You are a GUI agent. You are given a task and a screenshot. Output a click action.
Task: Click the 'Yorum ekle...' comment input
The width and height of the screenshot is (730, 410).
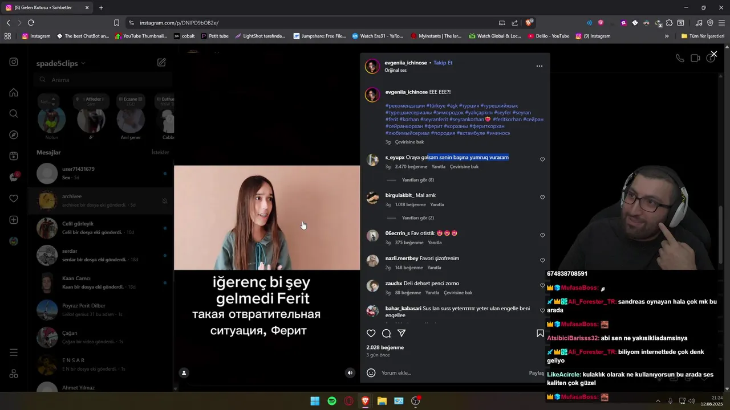(x=451, y=373)
